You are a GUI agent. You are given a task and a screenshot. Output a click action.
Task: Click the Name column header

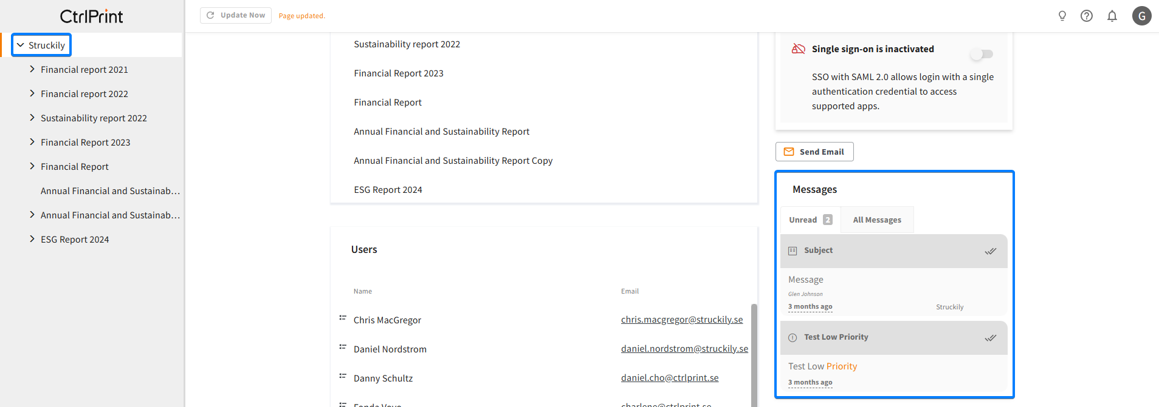[363, 291]
